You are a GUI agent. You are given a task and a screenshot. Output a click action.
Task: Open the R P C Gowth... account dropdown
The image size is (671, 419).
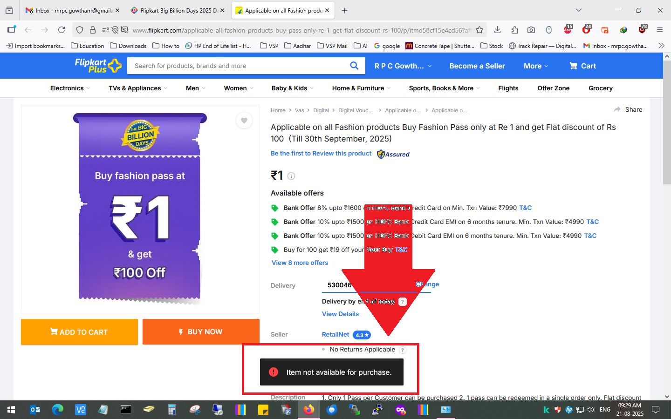point(403,66)
